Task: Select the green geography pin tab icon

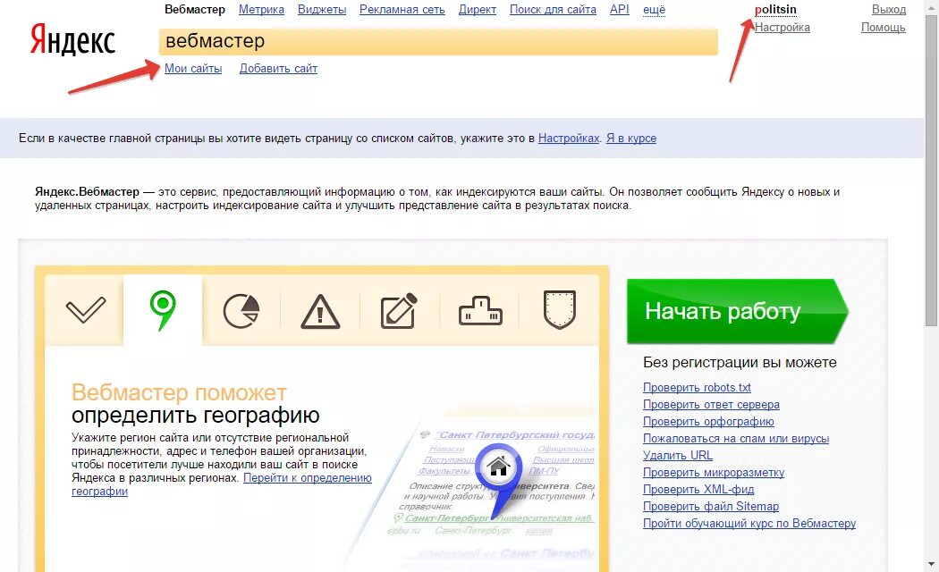Action: click(x=162, y=310)
